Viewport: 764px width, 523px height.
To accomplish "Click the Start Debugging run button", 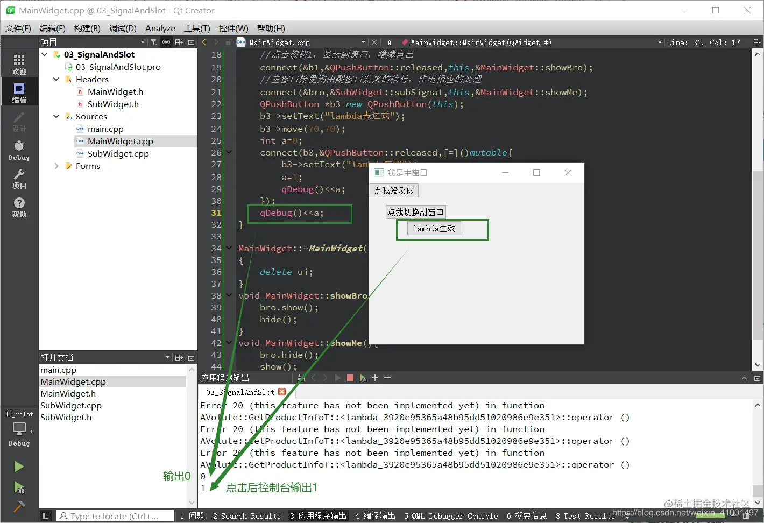I will click(19, 487).
